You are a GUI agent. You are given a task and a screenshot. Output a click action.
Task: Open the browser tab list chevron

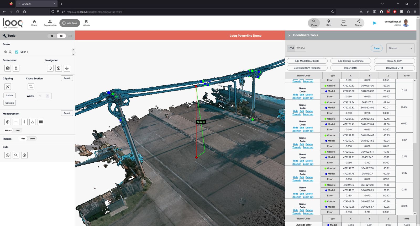[382, 4]
